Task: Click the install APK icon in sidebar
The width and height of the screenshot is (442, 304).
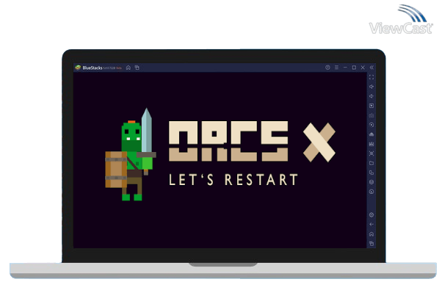Action: [372, 134]
